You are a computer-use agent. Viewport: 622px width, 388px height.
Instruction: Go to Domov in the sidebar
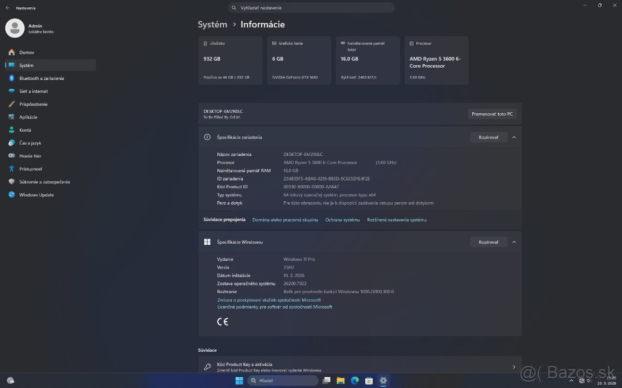click(x=26, y=52)
